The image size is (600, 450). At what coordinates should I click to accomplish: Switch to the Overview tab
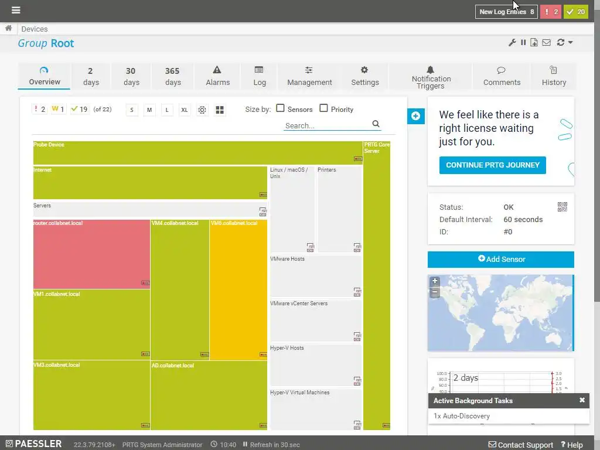coord(44,77)
